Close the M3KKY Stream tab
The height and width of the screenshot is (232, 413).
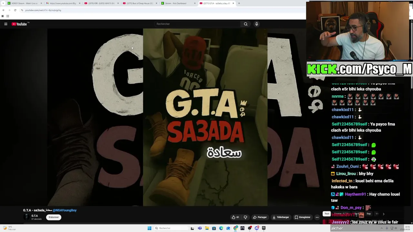(41, 3)
